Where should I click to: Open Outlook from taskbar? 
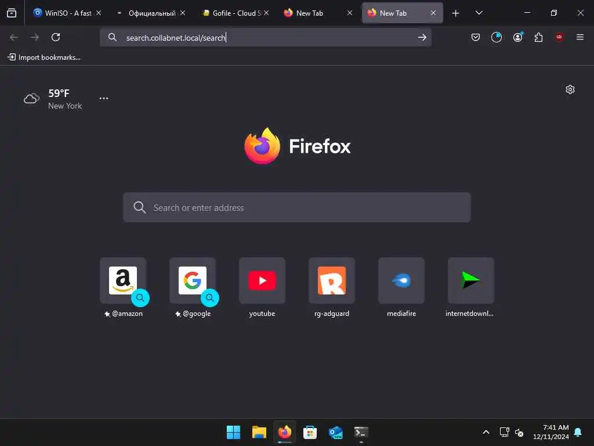(x=336, y=432)
